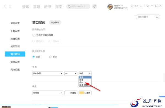165x108 pixels.
Task: Choose 常规 in font style list
Action: tap(85, 77)
